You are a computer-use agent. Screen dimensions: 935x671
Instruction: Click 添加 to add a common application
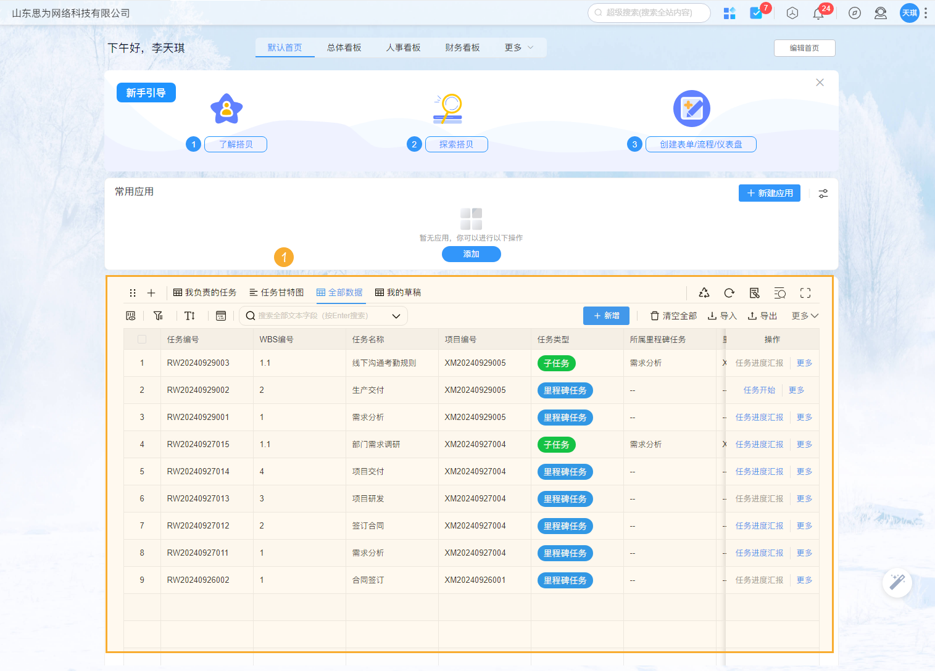pos(471,253)
